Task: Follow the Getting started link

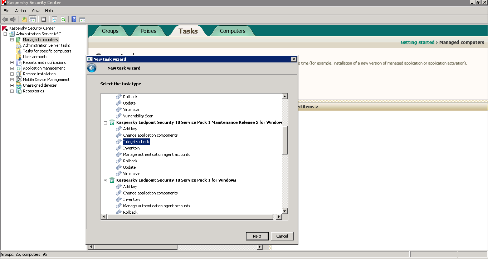Action: pyautogui.click(x=417, y=42)
